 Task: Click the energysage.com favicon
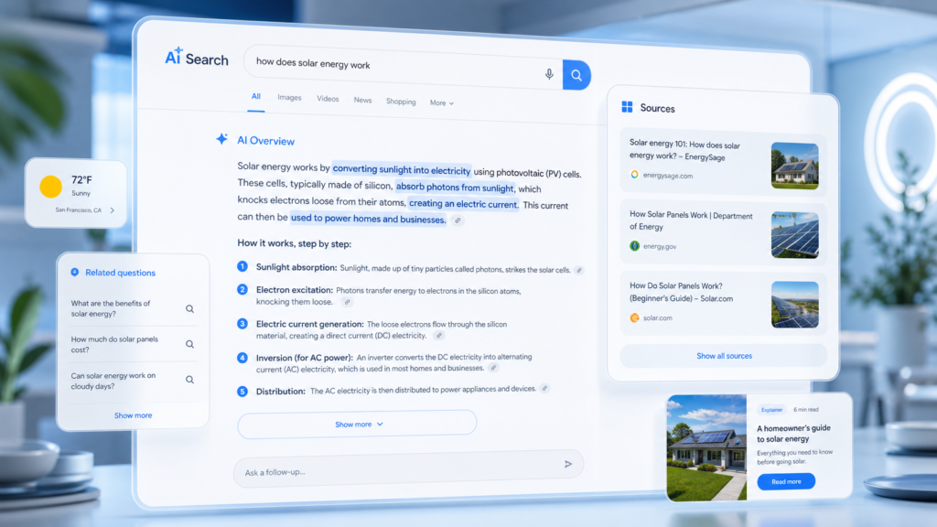(635, 175)
